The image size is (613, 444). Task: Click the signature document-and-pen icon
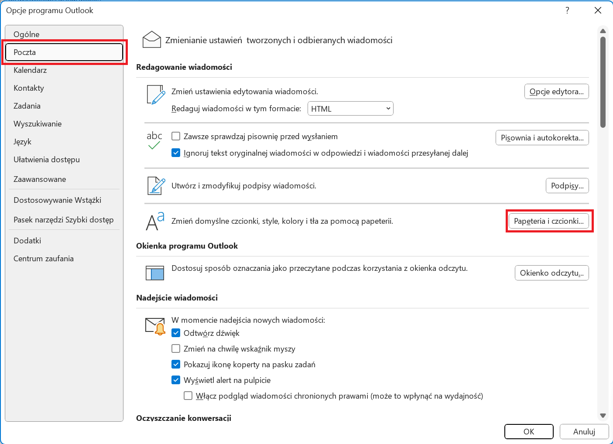point(156,186)
